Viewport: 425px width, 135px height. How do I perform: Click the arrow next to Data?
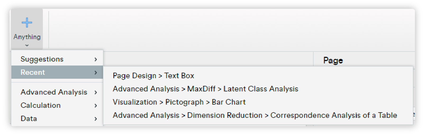[x=96, y=119]
